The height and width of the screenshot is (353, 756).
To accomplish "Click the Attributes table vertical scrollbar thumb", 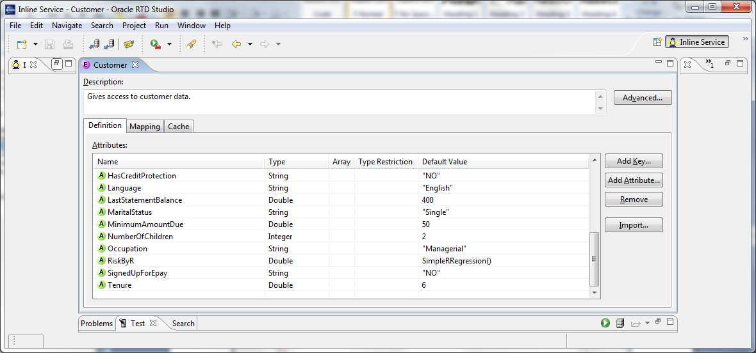I will click(x=594, y=259).
